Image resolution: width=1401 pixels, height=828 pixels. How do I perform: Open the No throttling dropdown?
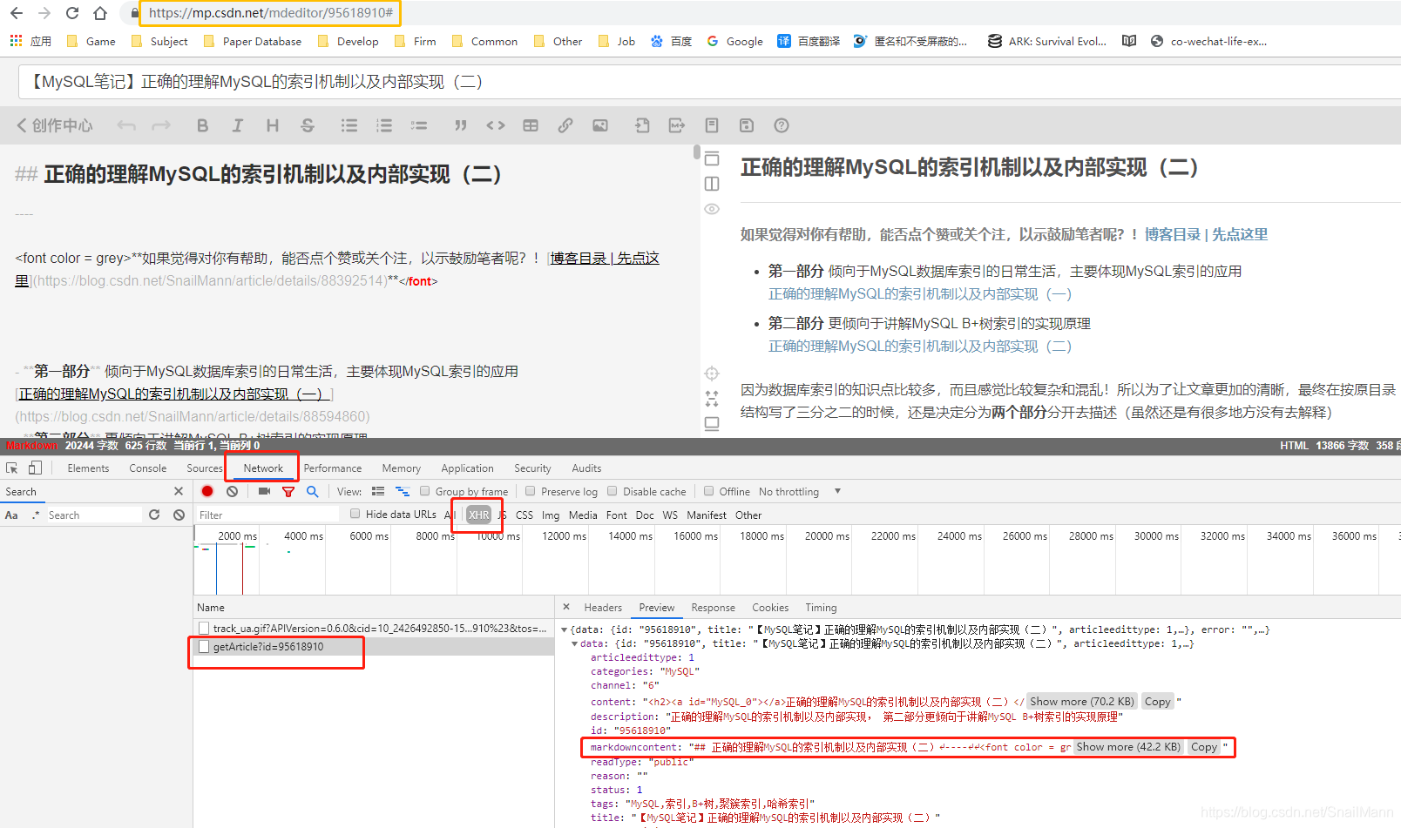[800, 491]
